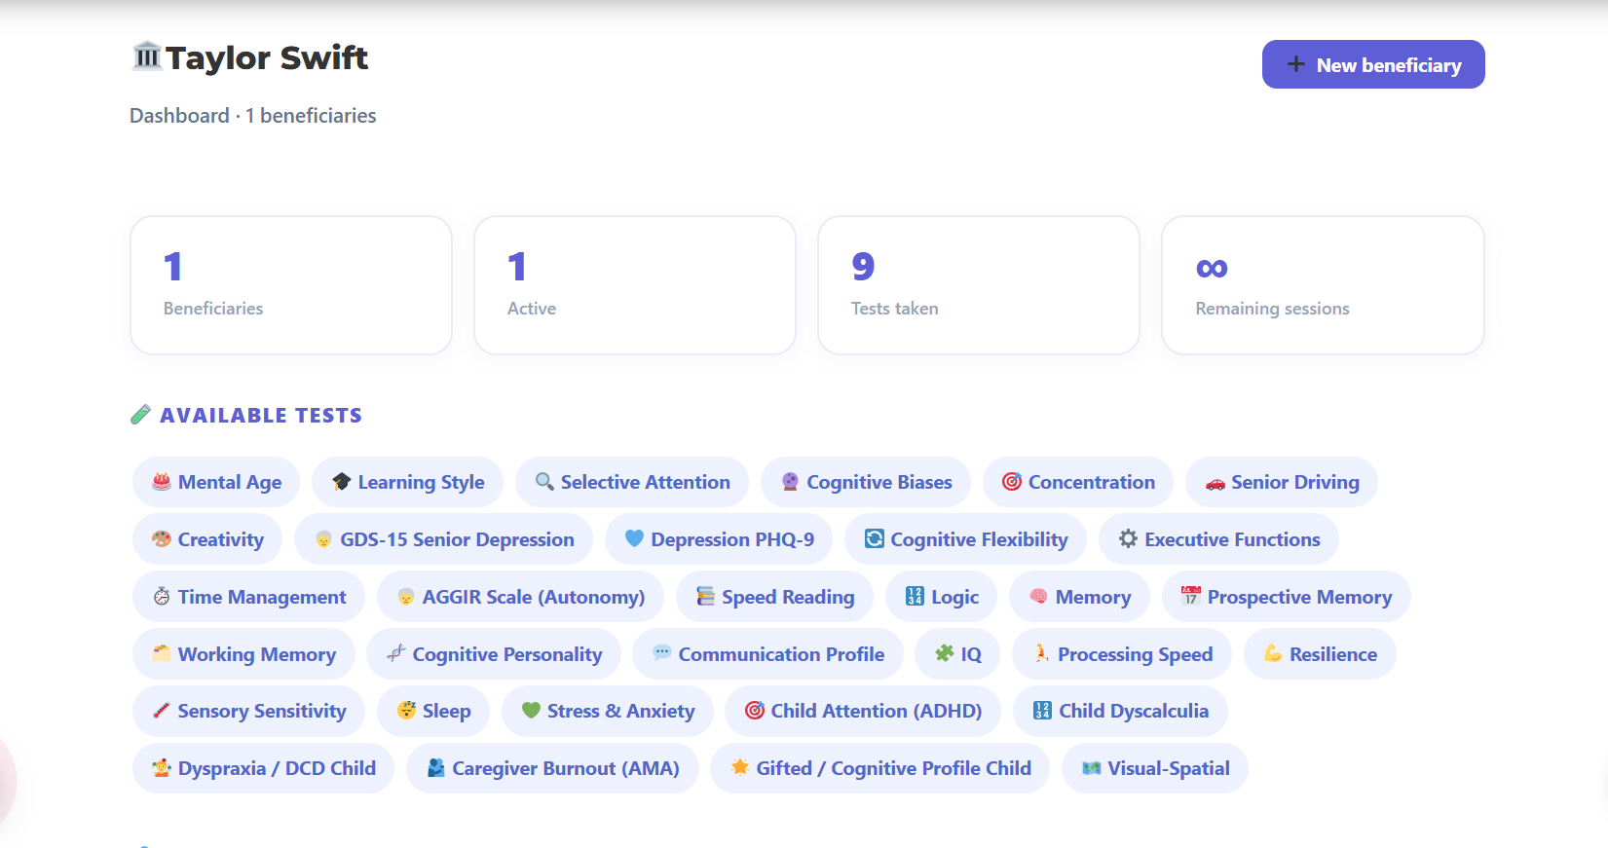Click the New beneficiary button
The height and width of the screenshot is (848, 1608).
pyautogui.click(x=1373, y=64)
